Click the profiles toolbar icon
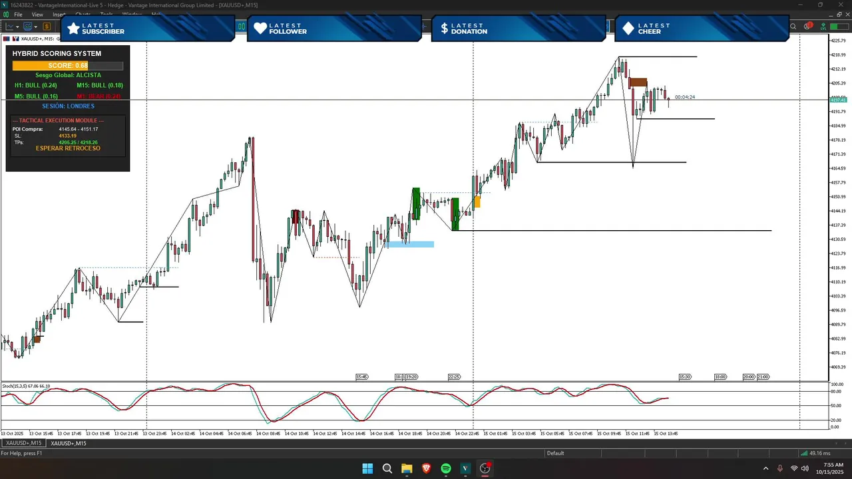This screenshot has width=852, height=479. click(x=27, y=27)
